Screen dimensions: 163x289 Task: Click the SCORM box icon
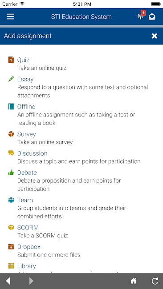[x=11, y=228]
